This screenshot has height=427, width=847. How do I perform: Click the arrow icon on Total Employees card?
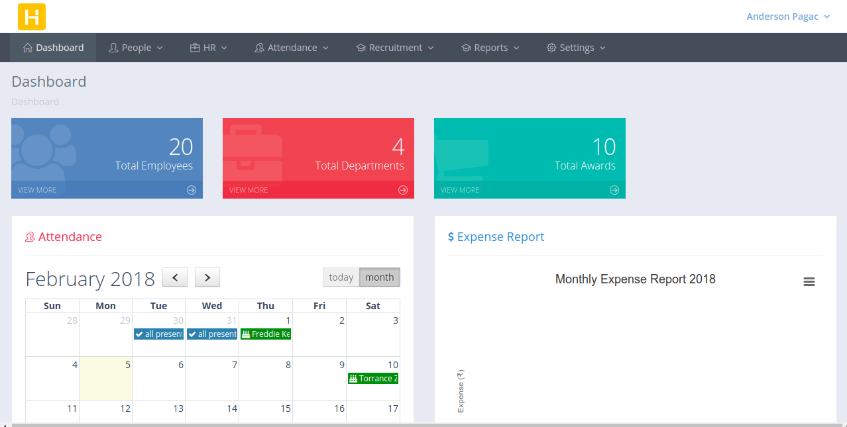192,190
